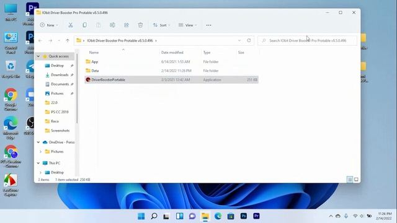397x223 pixels.
Task: Open the 22.0 folder in the sidebar
Action: pyautogui.click(x=54, y=103)
